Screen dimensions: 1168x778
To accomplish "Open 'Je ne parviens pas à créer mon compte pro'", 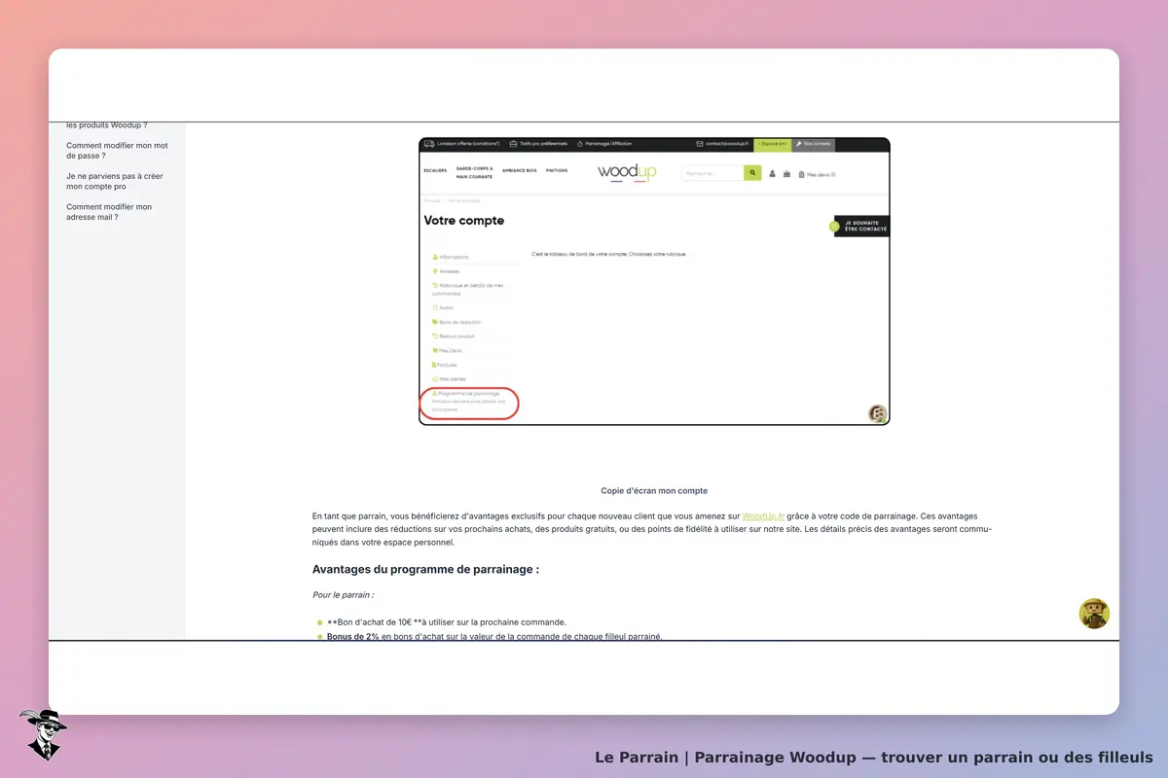I will click(115, 181).
